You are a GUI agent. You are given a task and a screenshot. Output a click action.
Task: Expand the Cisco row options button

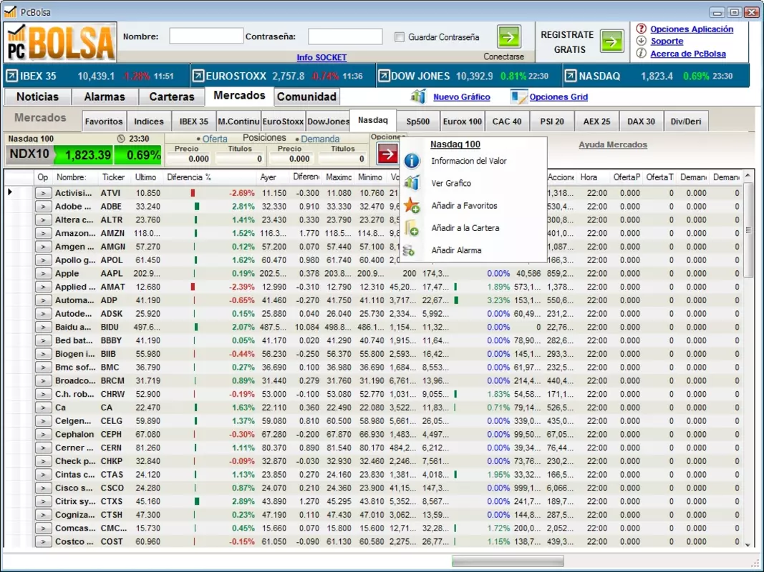tap(44, 488)
